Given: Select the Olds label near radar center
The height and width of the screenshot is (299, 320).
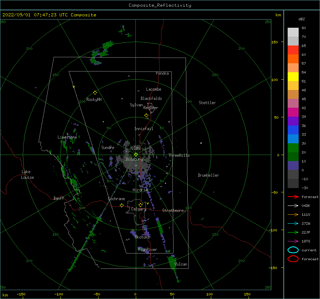Looking at the screenshot, I should [x=135, y=148].
